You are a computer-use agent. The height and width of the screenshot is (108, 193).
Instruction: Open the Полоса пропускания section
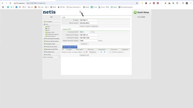(x=51, y=41)
